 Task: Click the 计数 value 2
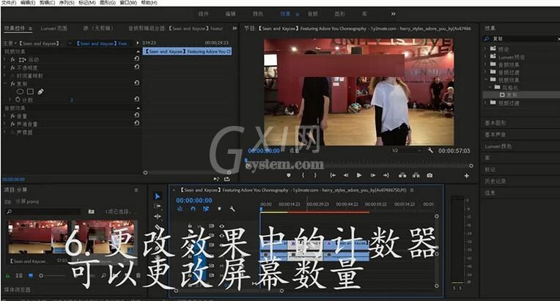(x=72, y=100)
